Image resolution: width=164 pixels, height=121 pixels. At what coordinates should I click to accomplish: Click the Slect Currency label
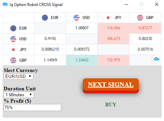point(21,70)
